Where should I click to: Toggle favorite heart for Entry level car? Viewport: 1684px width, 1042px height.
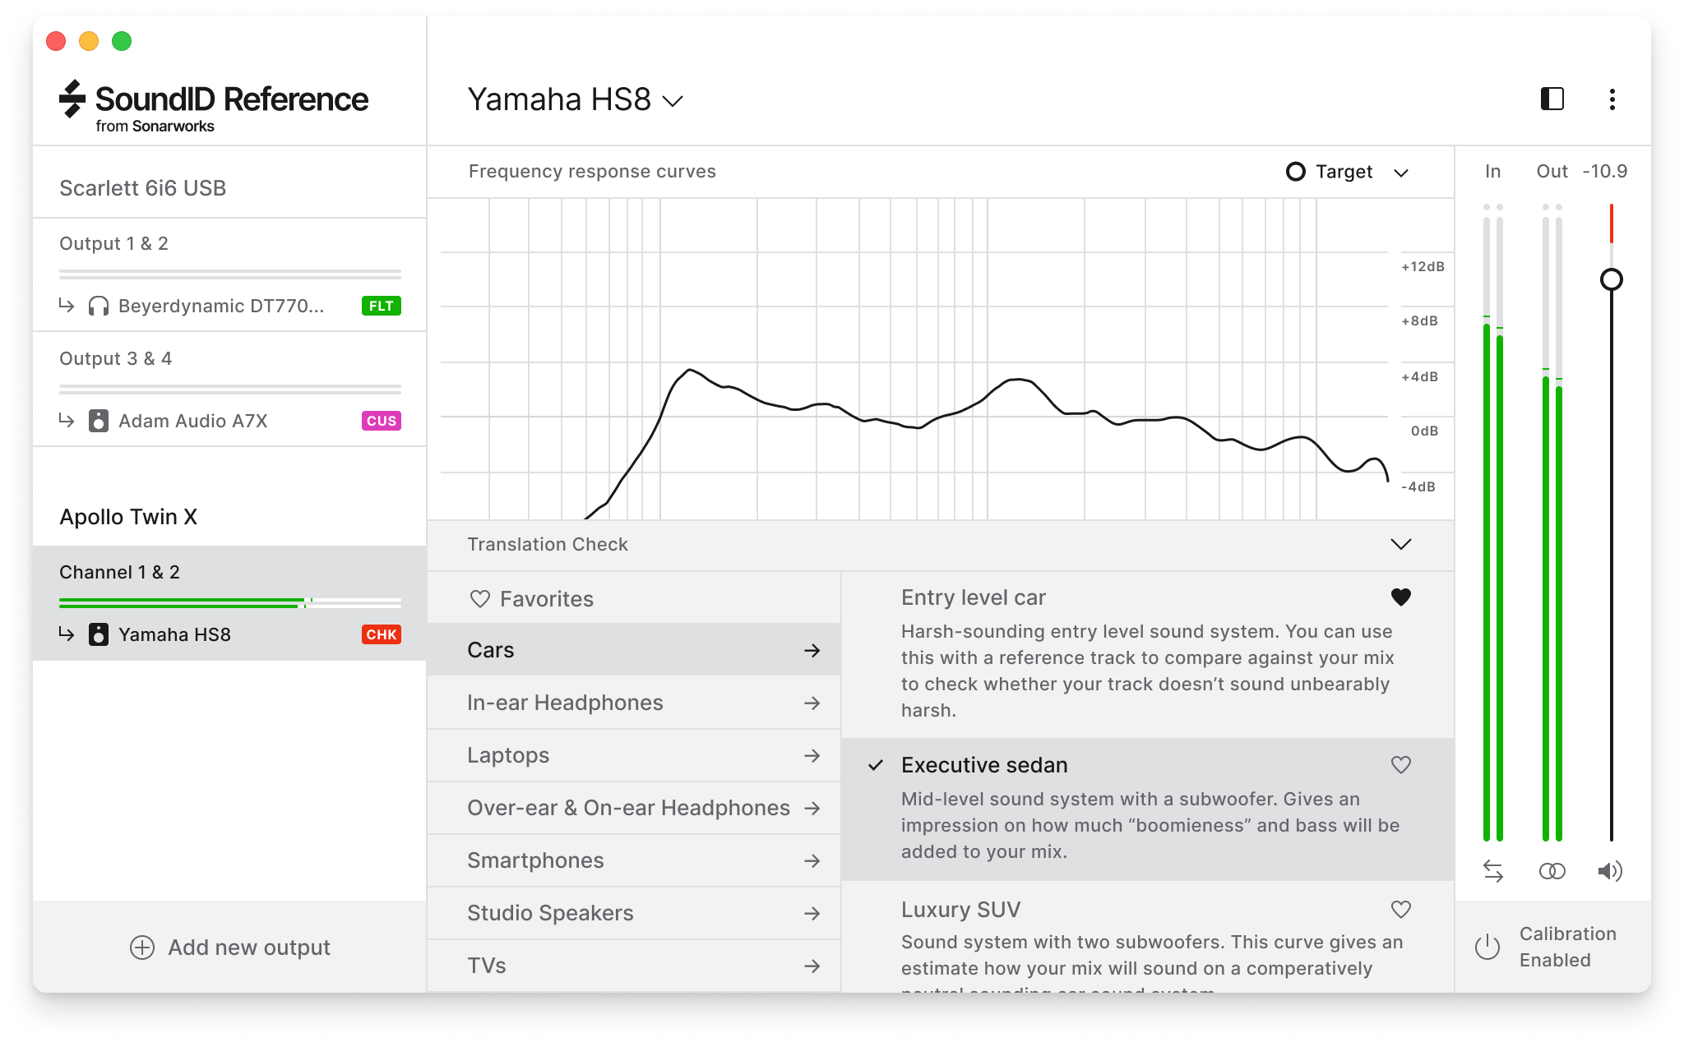coord(1400,598)
